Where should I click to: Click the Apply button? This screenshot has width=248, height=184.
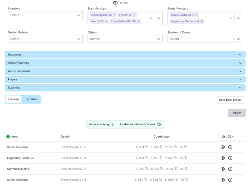point(237,113)
